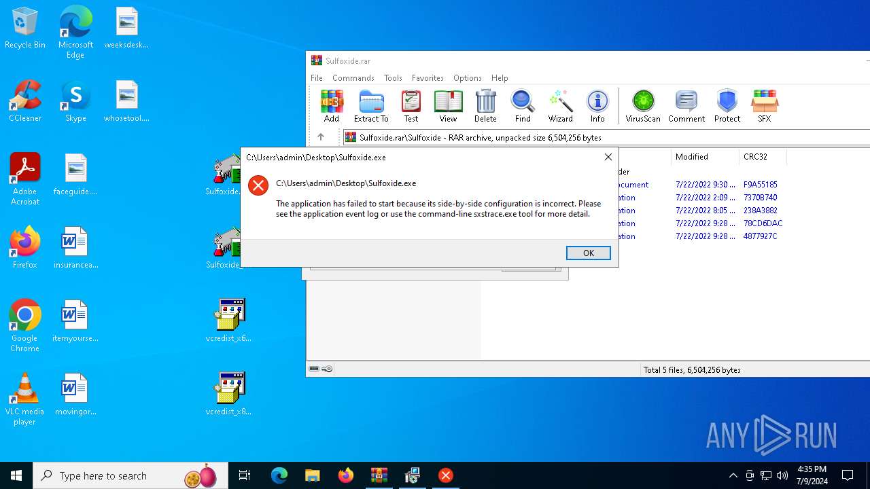This screenshot has width=870, height=489.
Task: Click the Add toolbar icon in WinRAR
Action: click(x=332, y=106)
